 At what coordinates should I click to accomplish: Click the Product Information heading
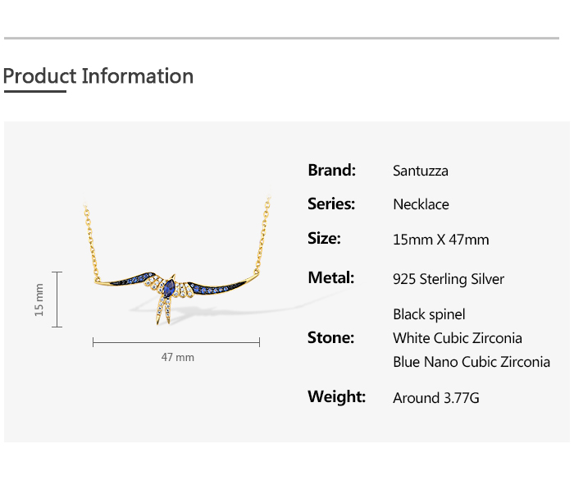coord(98,76)
